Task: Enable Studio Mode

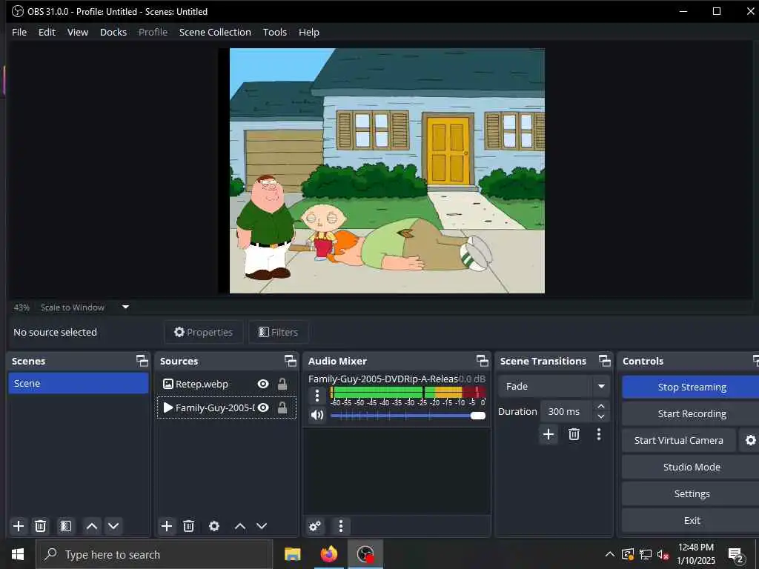Action: 692,467
